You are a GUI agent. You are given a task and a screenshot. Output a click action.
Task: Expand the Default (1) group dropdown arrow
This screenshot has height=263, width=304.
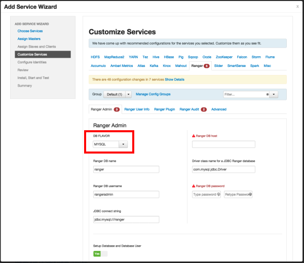tap(128, 94)
